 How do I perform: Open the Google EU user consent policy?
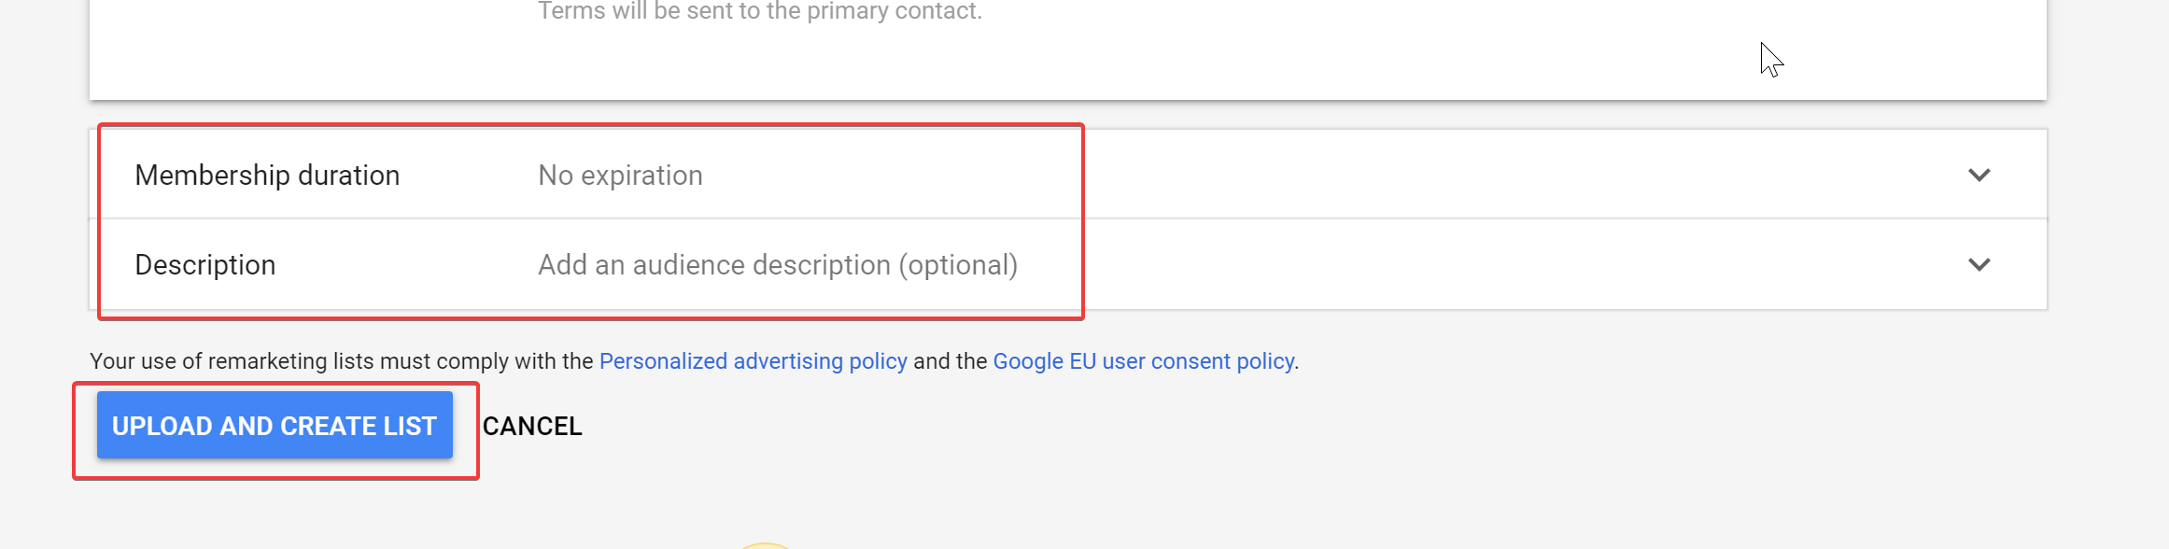click(x=1144, y=361)
